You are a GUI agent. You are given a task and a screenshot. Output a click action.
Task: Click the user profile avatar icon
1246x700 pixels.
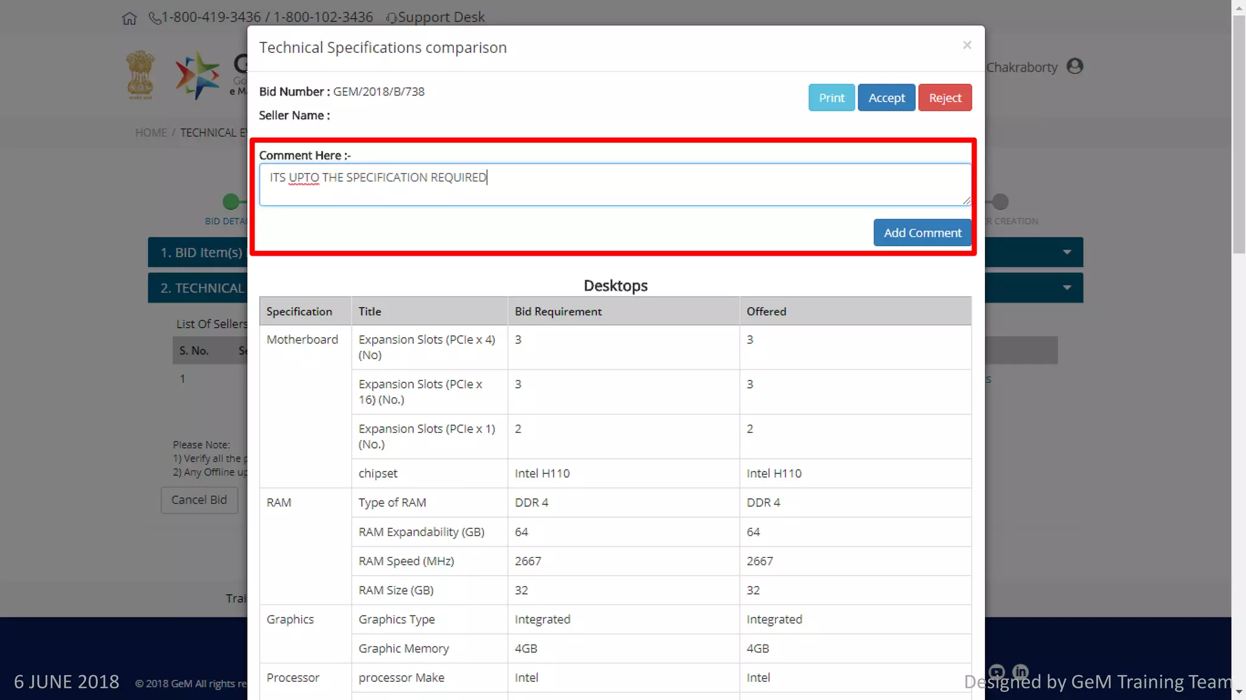coord(1075,66)
